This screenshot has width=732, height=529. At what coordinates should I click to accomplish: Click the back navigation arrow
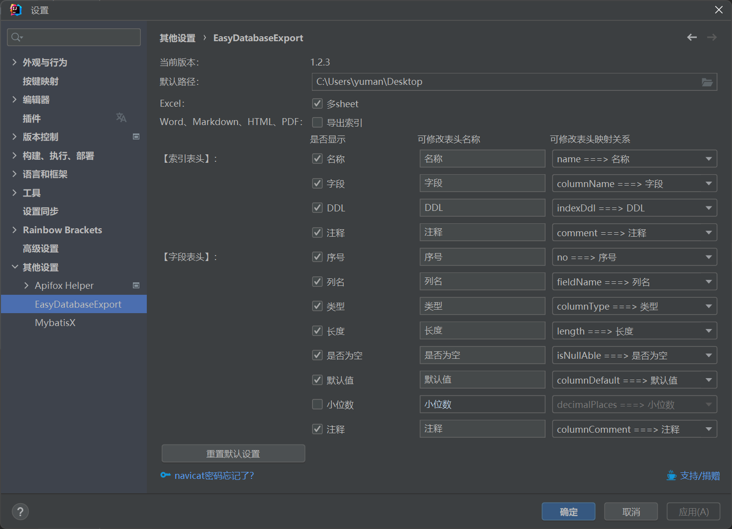pos(692,37)
